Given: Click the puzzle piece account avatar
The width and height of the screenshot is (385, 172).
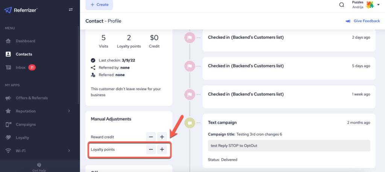Looking at the screenshot, I should pos(370,5).
